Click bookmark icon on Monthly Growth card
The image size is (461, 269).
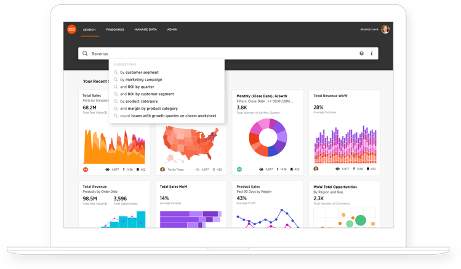291,170
